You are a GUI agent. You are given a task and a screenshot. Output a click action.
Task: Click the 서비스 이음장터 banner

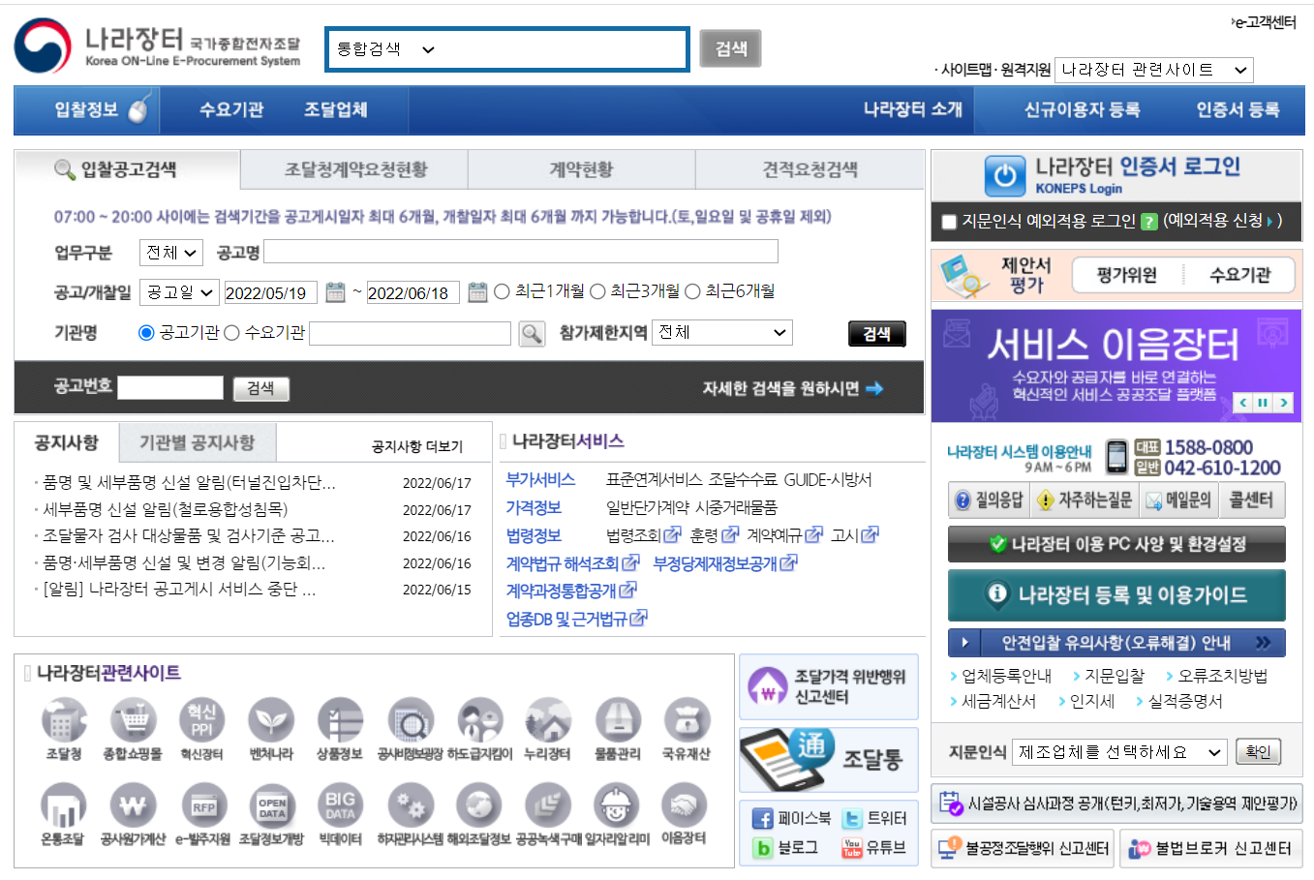(1116, 366)
